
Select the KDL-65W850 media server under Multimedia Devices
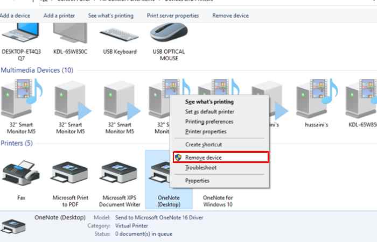coord(362,103)
